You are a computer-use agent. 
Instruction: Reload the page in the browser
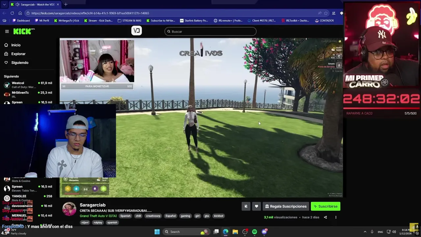click(x=12, y=13)
